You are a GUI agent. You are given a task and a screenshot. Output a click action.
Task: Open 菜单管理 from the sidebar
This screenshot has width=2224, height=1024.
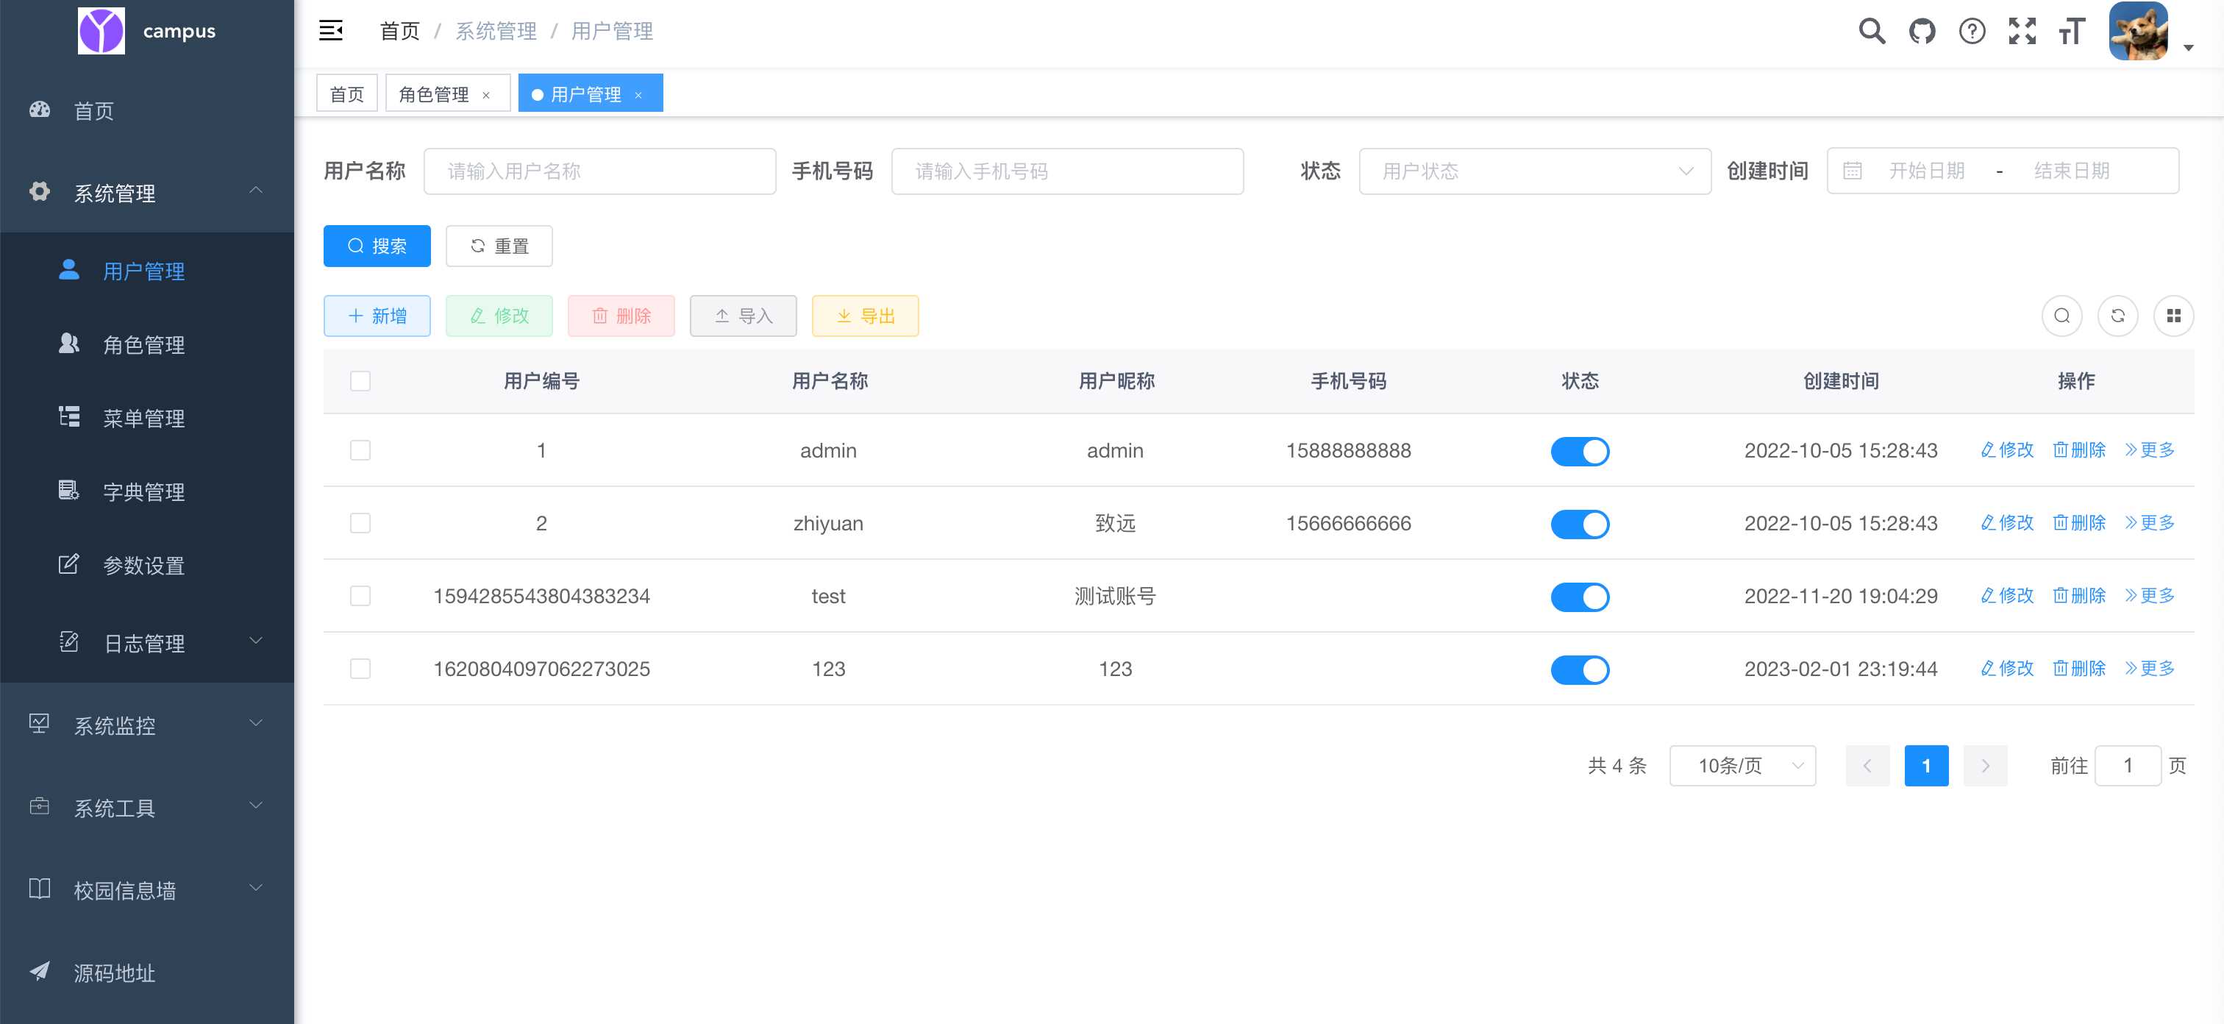143,418
